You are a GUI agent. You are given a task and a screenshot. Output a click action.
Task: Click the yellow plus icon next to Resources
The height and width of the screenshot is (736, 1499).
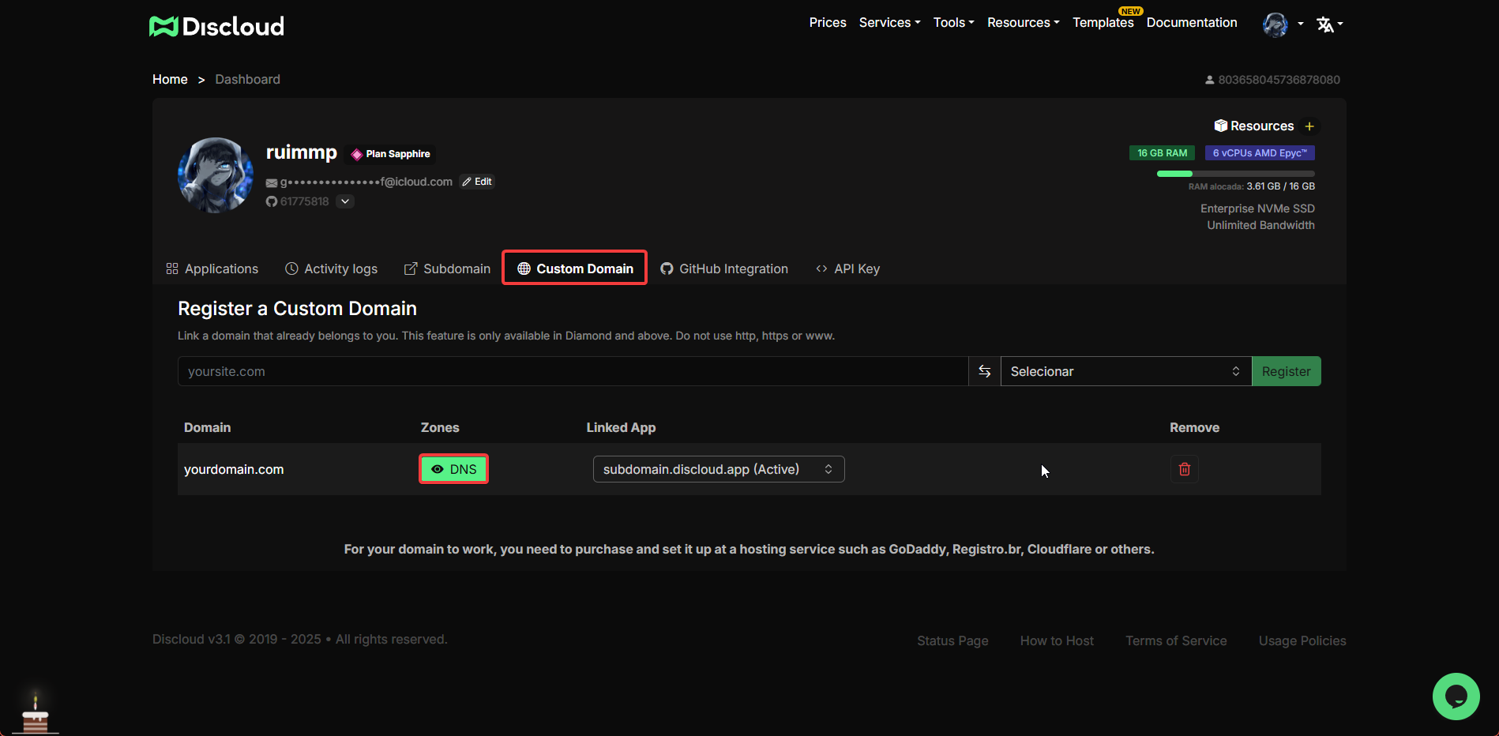click(x=1309, y=126)
